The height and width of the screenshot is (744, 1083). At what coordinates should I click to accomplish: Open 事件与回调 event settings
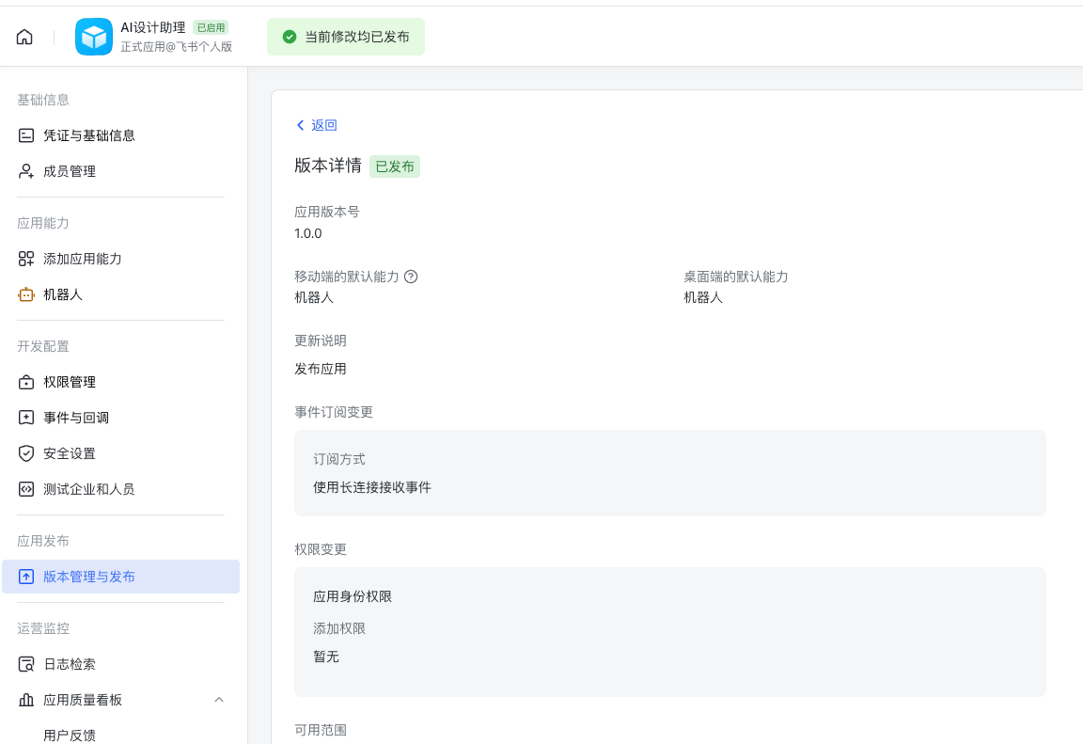point(75,417)
